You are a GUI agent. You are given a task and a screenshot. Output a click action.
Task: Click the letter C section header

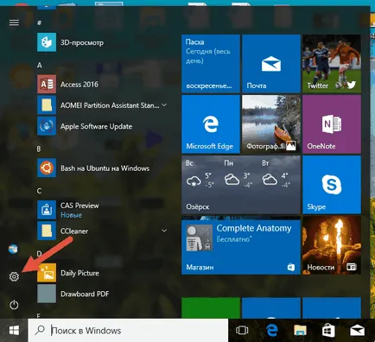coord(39,191)
